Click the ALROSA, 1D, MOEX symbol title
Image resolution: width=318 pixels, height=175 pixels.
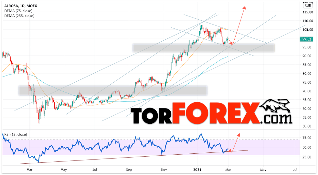[x=21, y=6]
